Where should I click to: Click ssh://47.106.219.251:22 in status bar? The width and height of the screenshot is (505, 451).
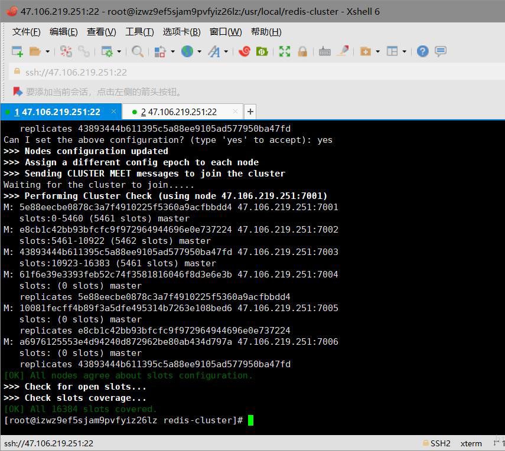48,443
